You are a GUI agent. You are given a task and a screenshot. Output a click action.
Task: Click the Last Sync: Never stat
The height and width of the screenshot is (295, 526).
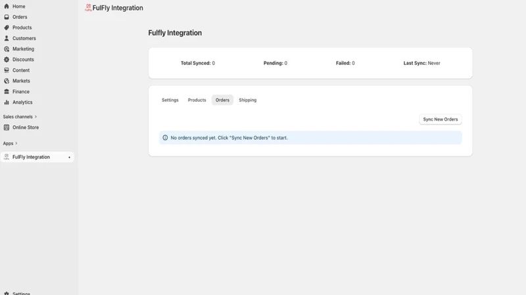click(x=421, y=63)
